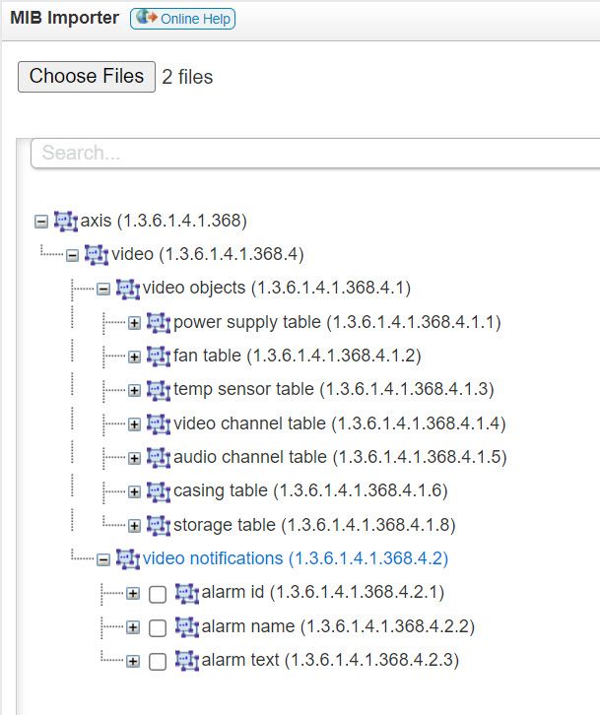Click into the Search field
The image size is (600, 715).
(315, 154)
